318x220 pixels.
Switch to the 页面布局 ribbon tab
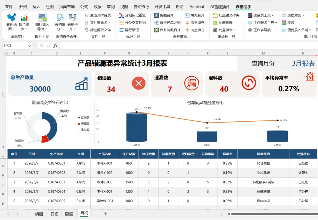[67, 7]
